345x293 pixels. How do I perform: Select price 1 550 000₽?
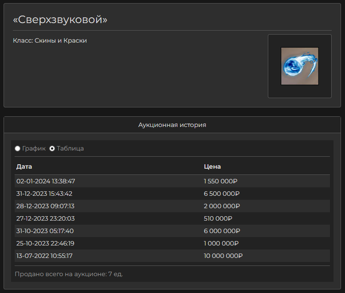pos(220,181)
